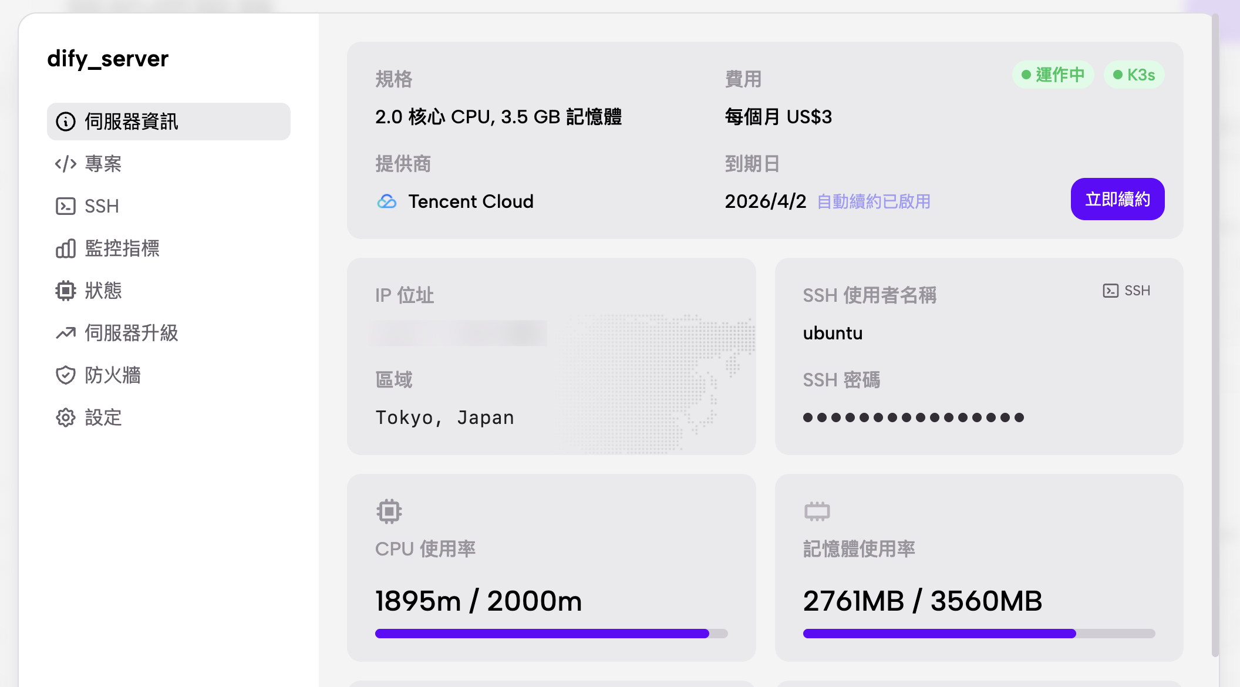Click the SSH button in the username card
Viewport: 1240px width, 687px height.
click(1127, 291)
